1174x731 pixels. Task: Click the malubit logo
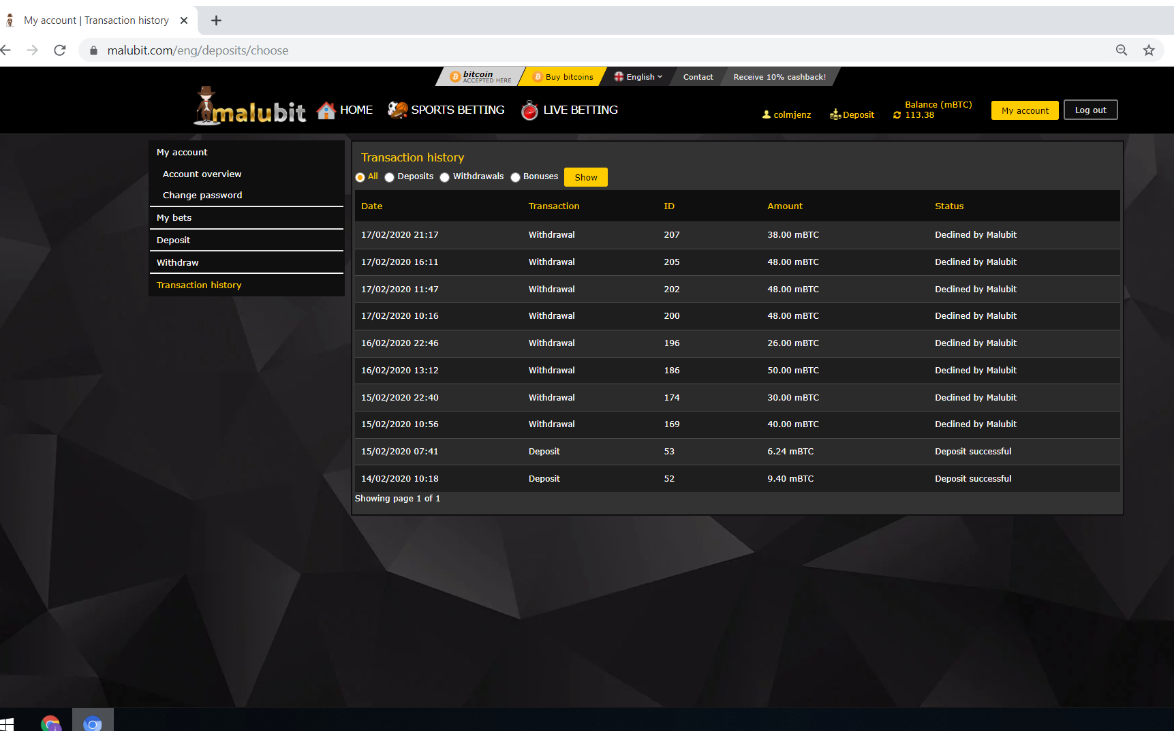pyautogui.click(x=249, y=107)
